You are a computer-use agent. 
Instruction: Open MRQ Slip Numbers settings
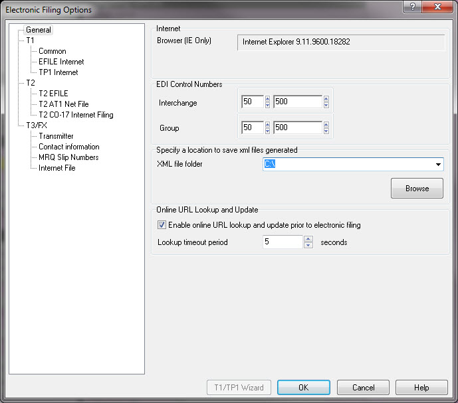68,157
